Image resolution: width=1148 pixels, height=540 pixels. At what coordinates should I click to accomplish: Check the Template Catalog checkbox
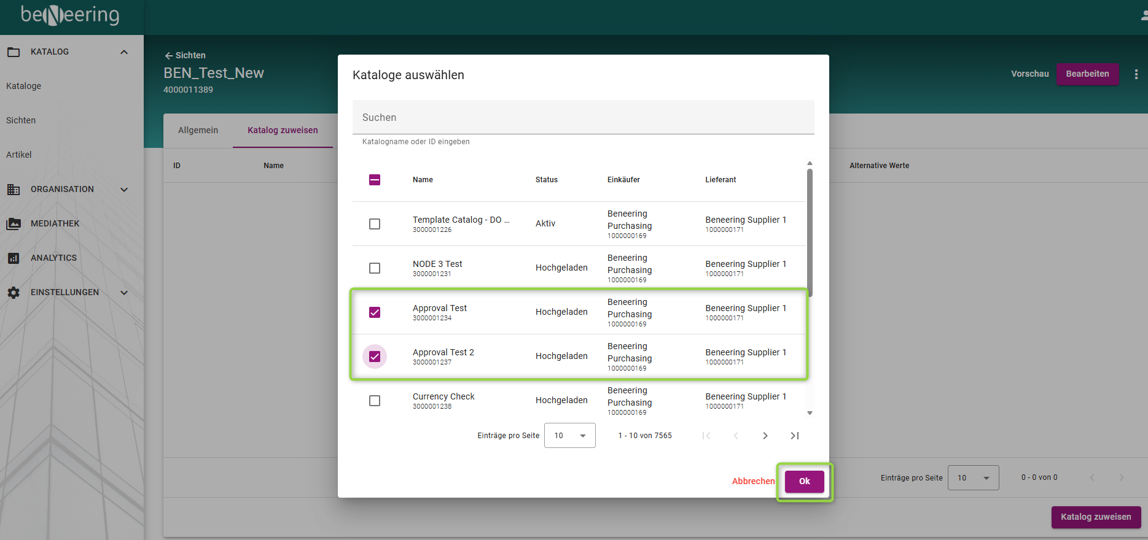375,224
